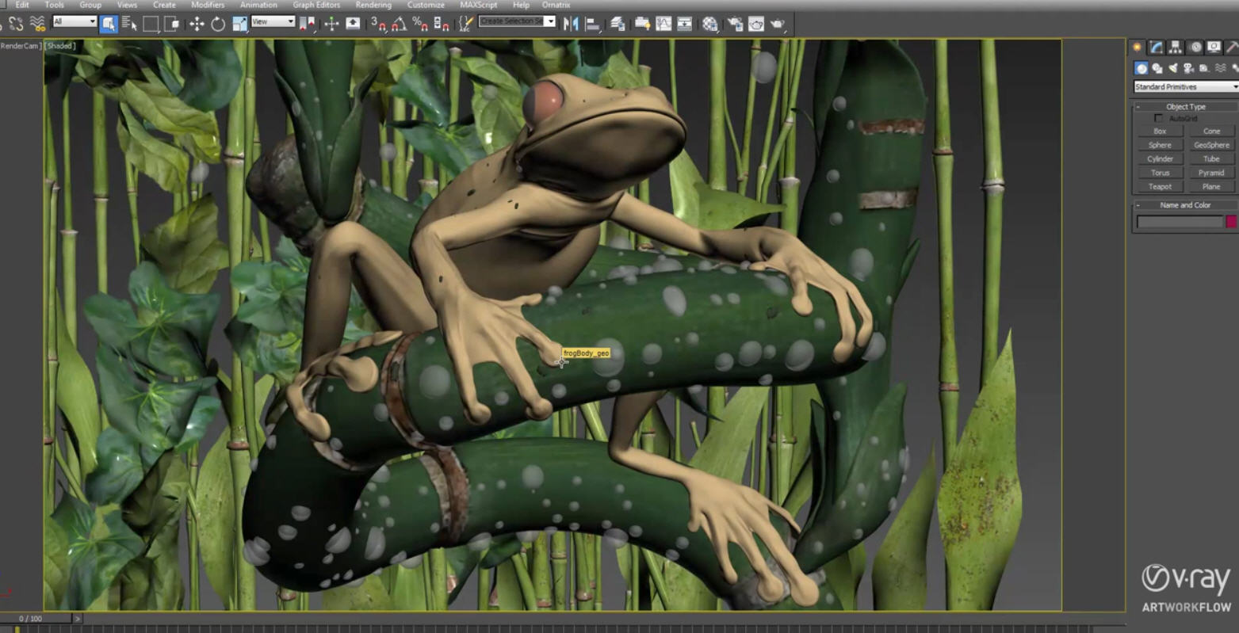This screenshot has height=633, width=1239.
Task: Activate the Select and Scale tool
Action: coord(239,24)
